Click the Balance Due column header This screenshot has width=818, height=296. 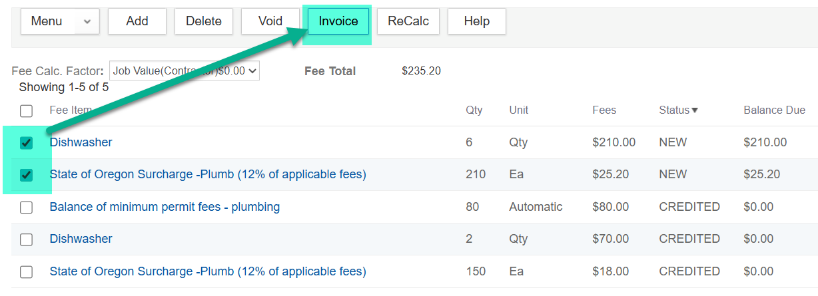coord(774,110)
